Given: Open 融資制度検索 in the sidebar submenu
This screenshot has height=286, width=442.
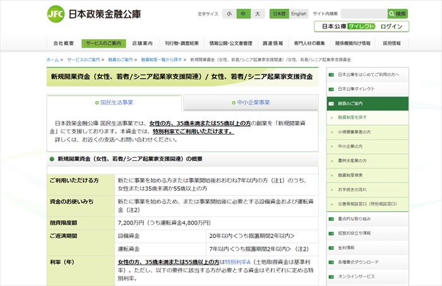Looking at the screenshot, I should 350,175.
